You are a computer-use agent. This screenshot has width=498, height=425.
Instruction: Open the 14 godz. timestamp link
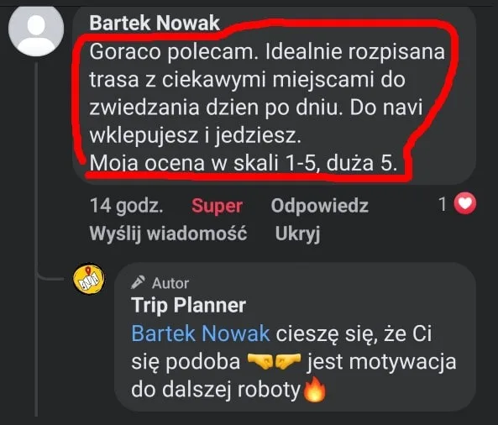127,206
